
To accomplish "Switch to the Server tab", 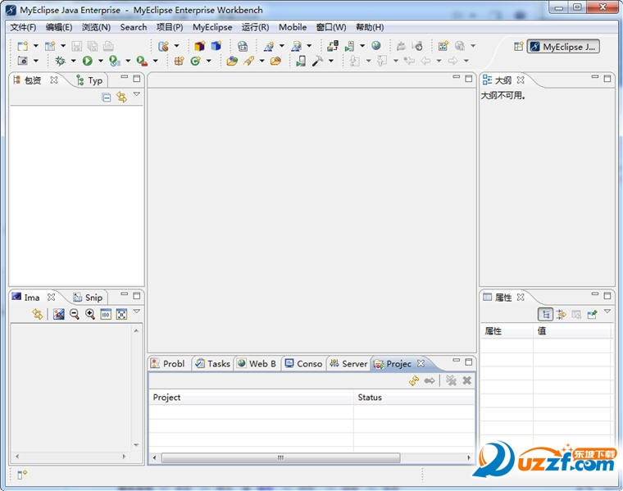I will pos(349,363).
